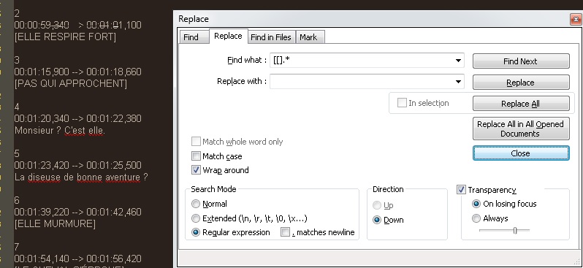Select Extended search mode radio button

tap(196, 218)
